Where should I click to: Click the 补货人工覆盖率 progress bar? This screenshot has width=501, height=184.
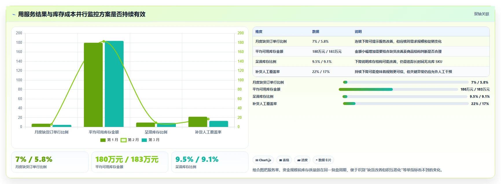point(406,104)
